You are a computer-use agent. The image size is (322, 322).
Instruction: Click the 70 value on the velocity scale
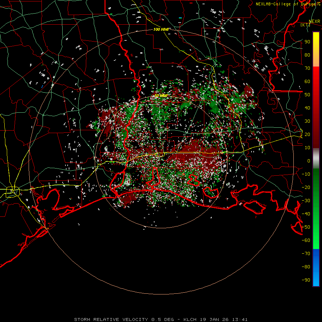coord(307,68)
